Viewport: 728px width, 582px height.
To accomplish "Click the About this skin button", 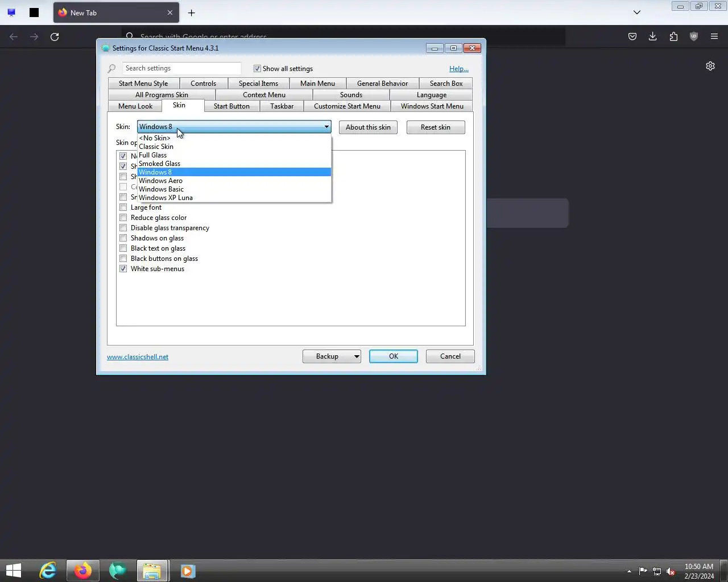I will [368, 127].
